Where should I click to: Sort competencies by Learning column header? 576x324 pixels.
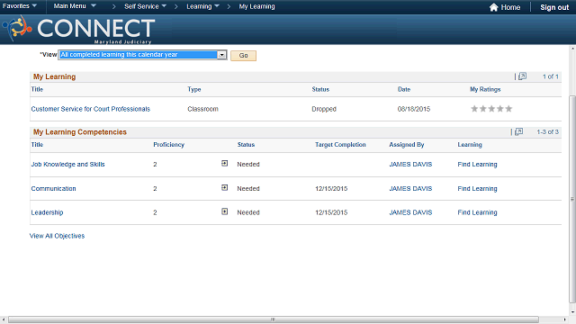[470, 145]
